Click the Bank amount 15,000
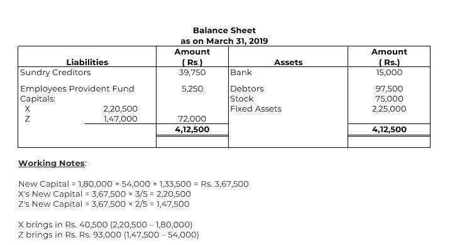The width and height of the screenshot is (450, 245). pos(389,73)
